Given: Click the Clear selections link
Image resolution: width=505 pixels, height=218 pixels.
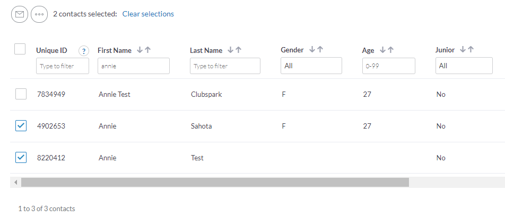Looking at the screenshot, I should tap(148, 14).
